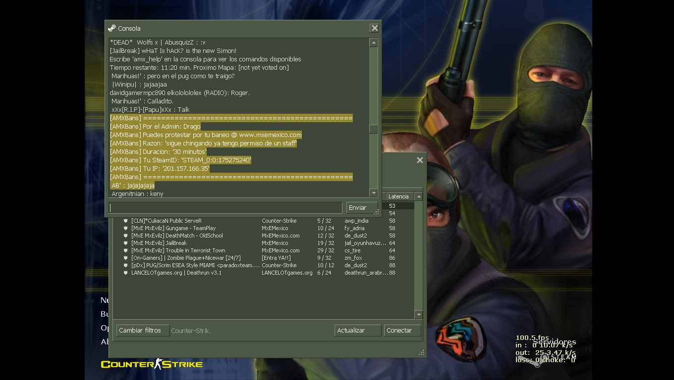
Task: Click the www.mxemexico.com protest line in console
Action: [206, 135]
